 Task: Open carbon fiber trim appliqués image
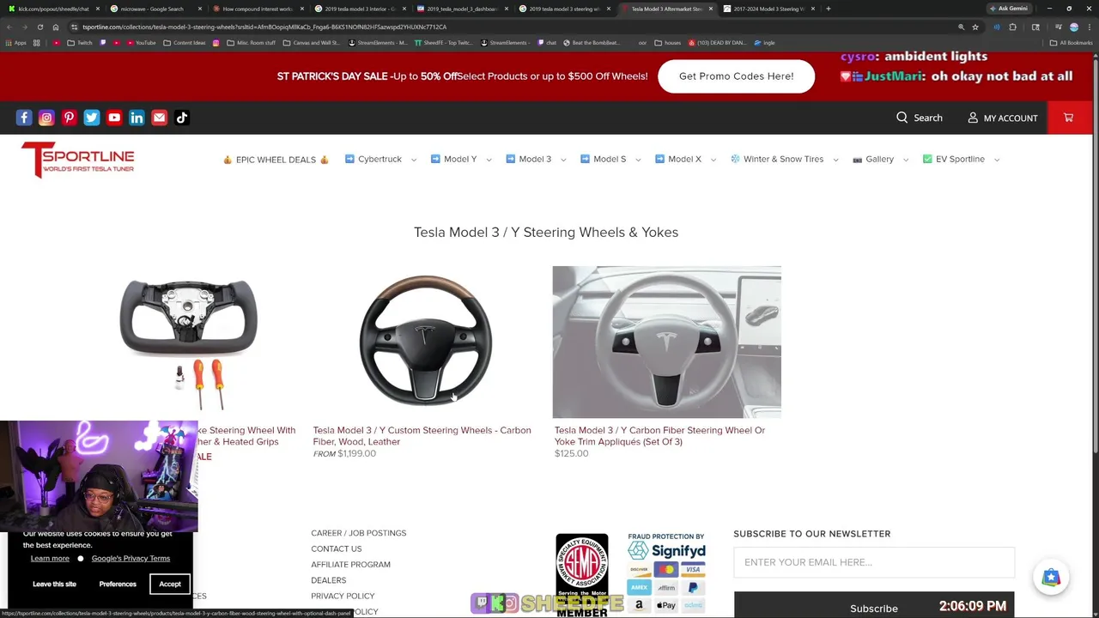(x=667, y=342)
